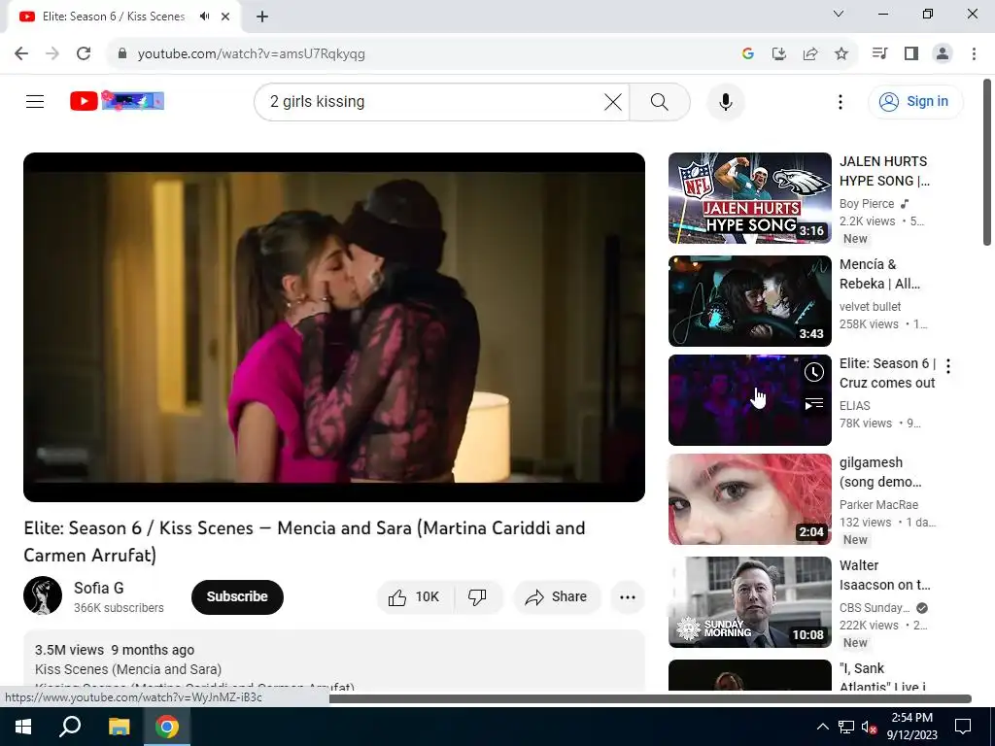Viewport: 995px width, 746px height.
Task: Subscribe to Sofia G channel
Action: (237, 597)
